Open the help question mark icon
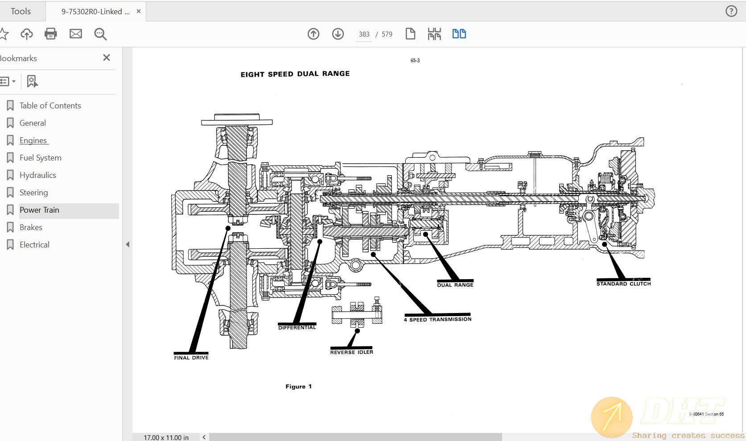The width and height of the screenshot is (746, 441). click(731, 11)
